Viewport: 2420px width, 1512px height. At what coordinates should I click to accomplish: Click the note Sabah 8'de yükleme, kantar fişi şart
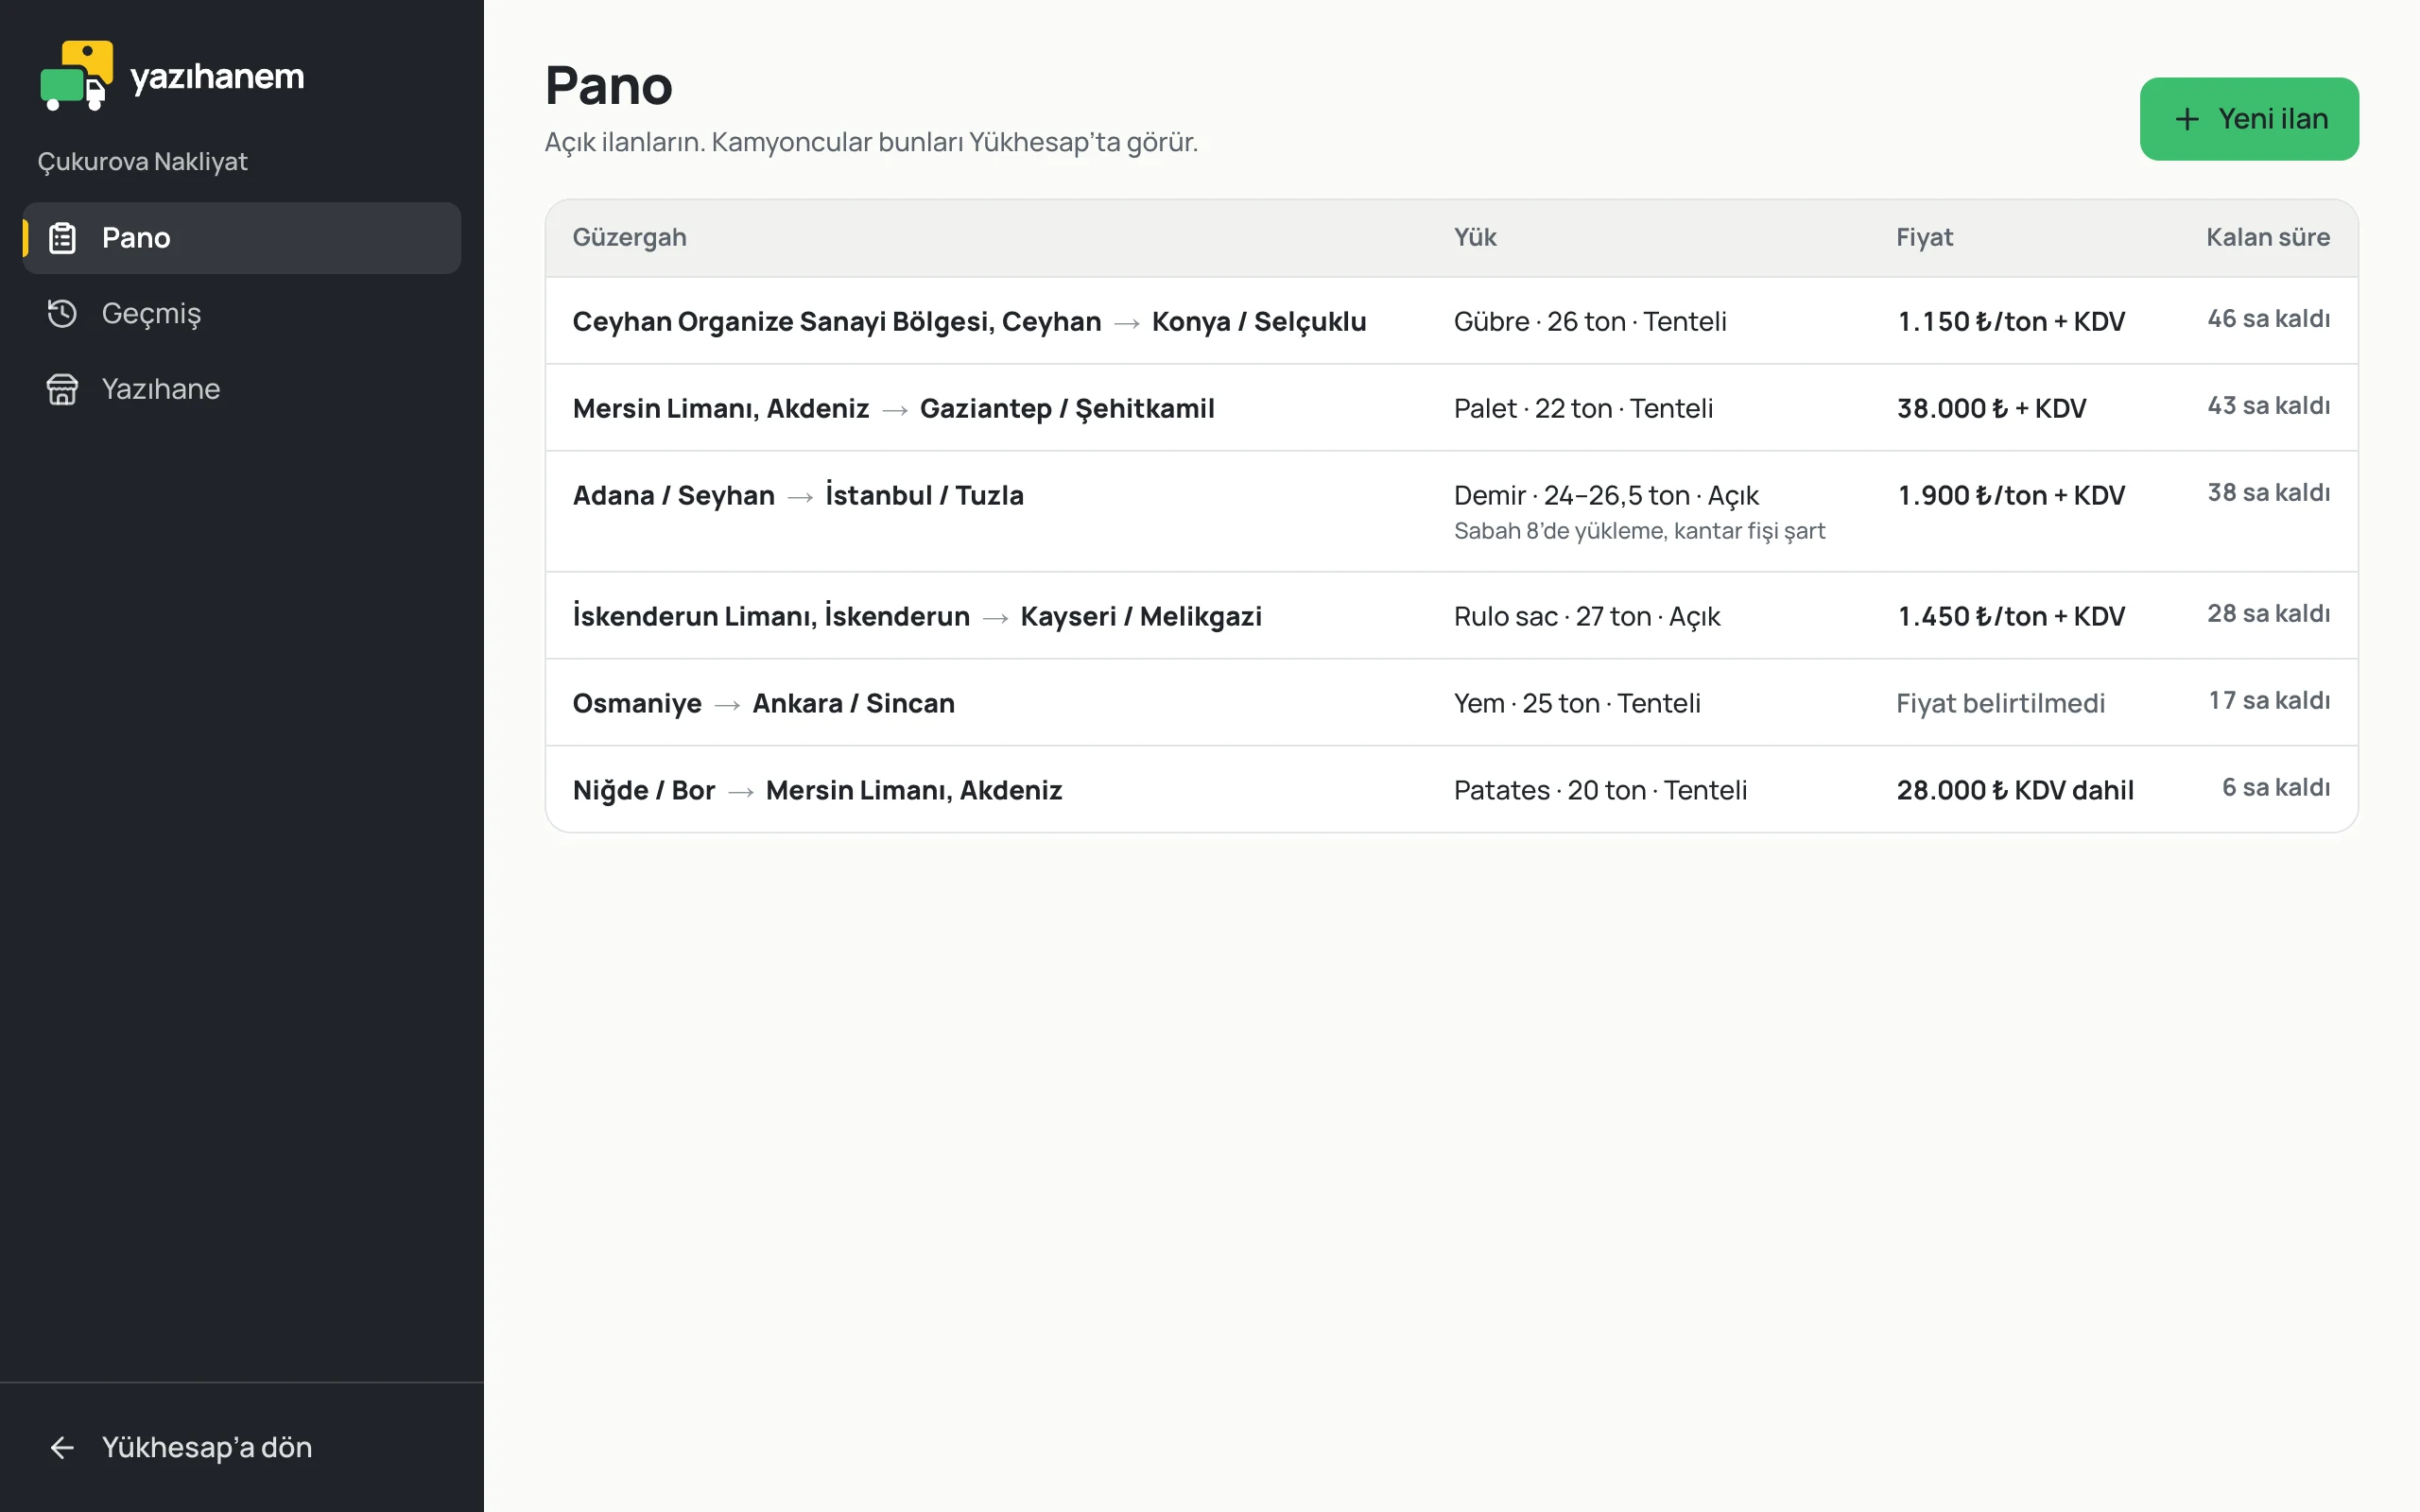click(1639, 531)
